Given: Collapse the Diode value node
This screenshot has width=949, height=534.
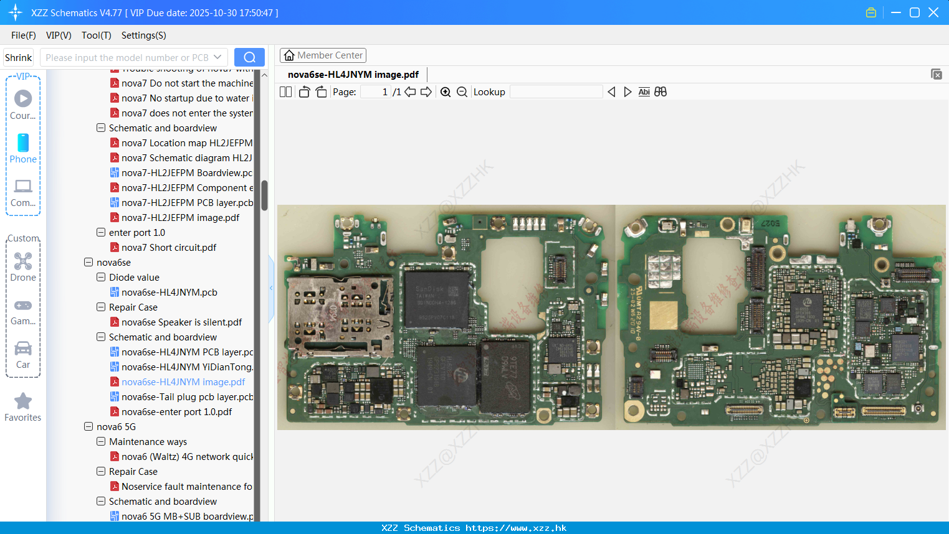Looking at the screenshot, I should pos(101,278).
